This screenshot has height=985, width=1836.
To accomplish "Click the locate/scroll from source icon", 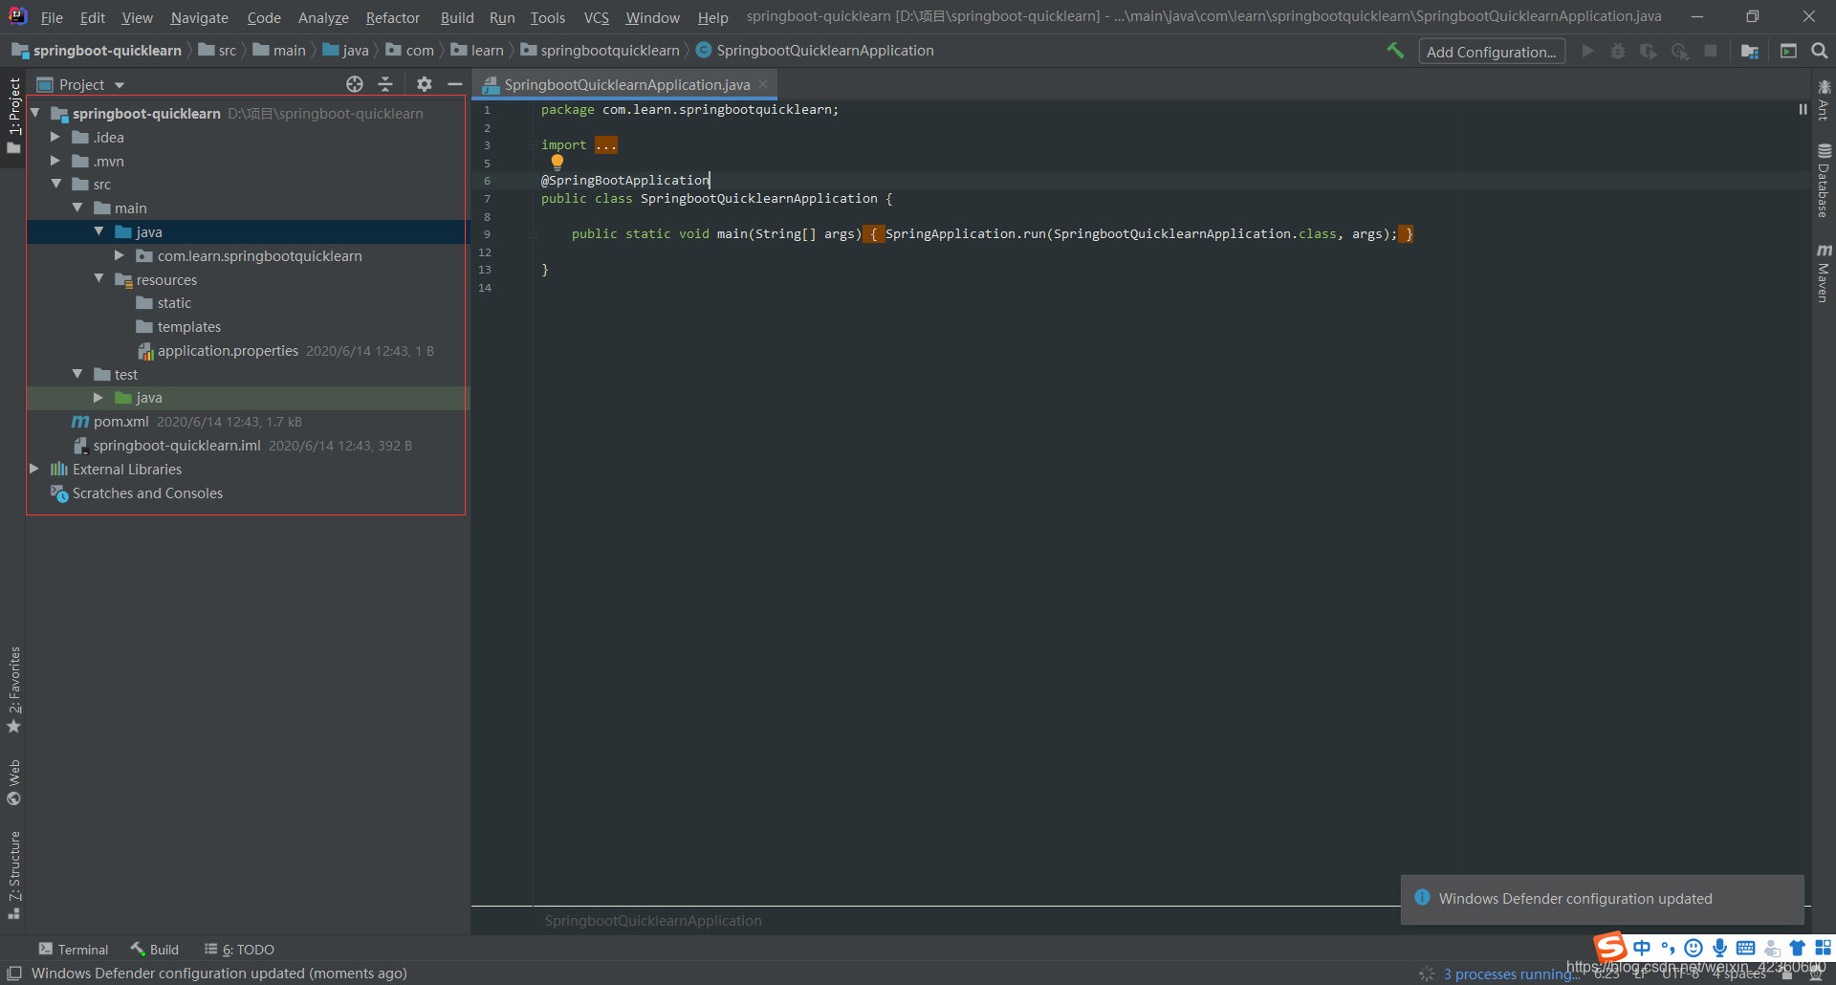I will [x=355, y=84].
